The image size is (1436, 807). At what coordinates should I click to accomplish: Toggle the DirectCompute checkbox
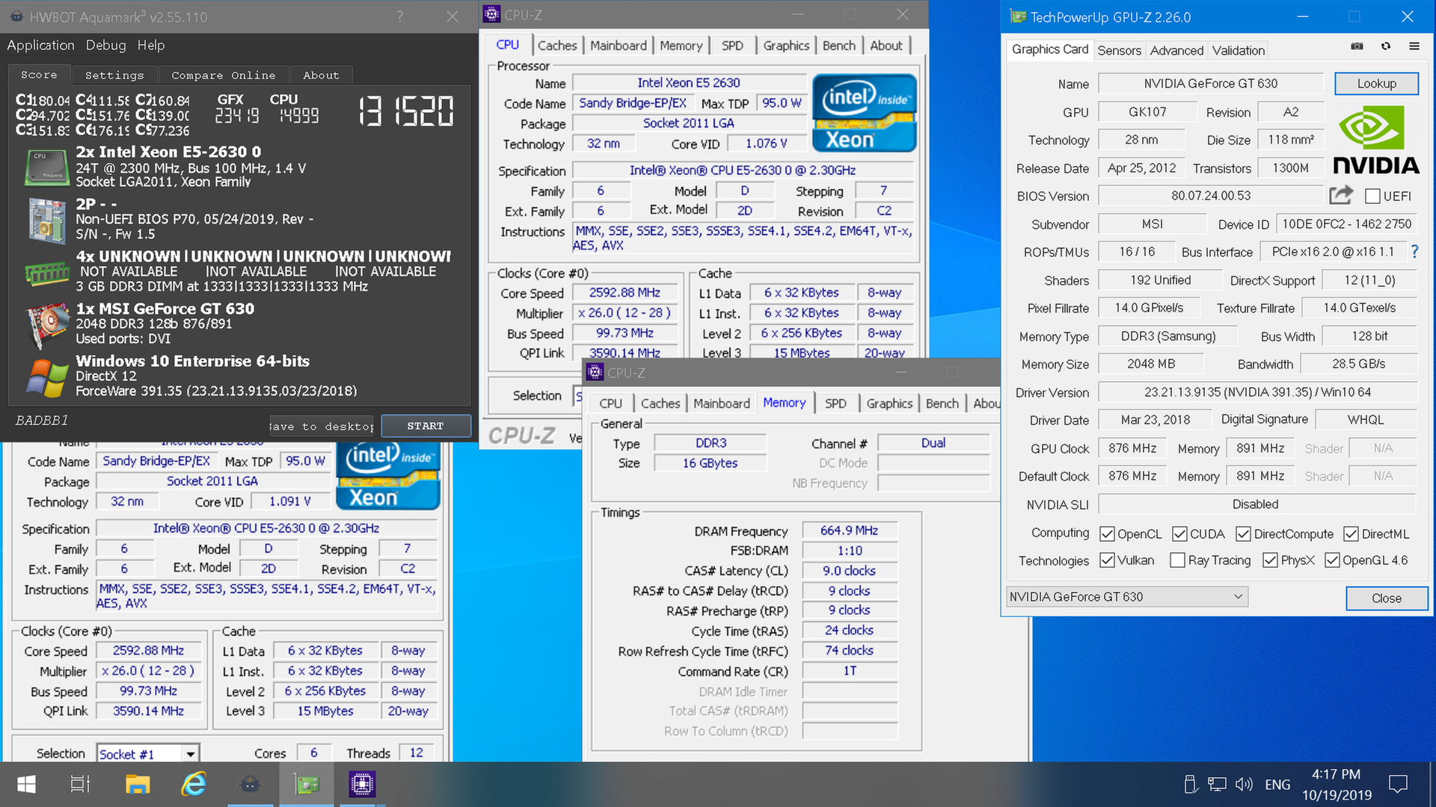1243,534
